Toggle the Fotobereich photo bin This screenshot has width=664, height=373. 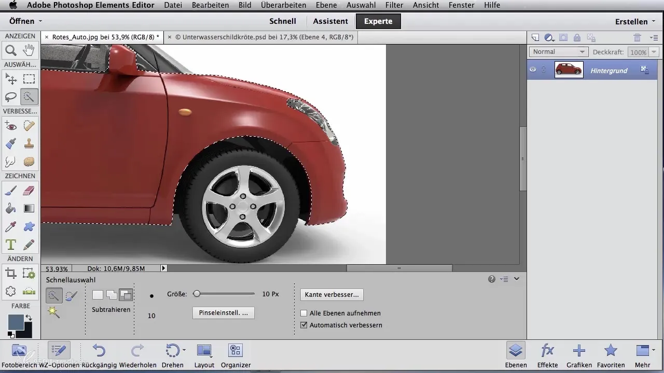(x=19, y=355)
